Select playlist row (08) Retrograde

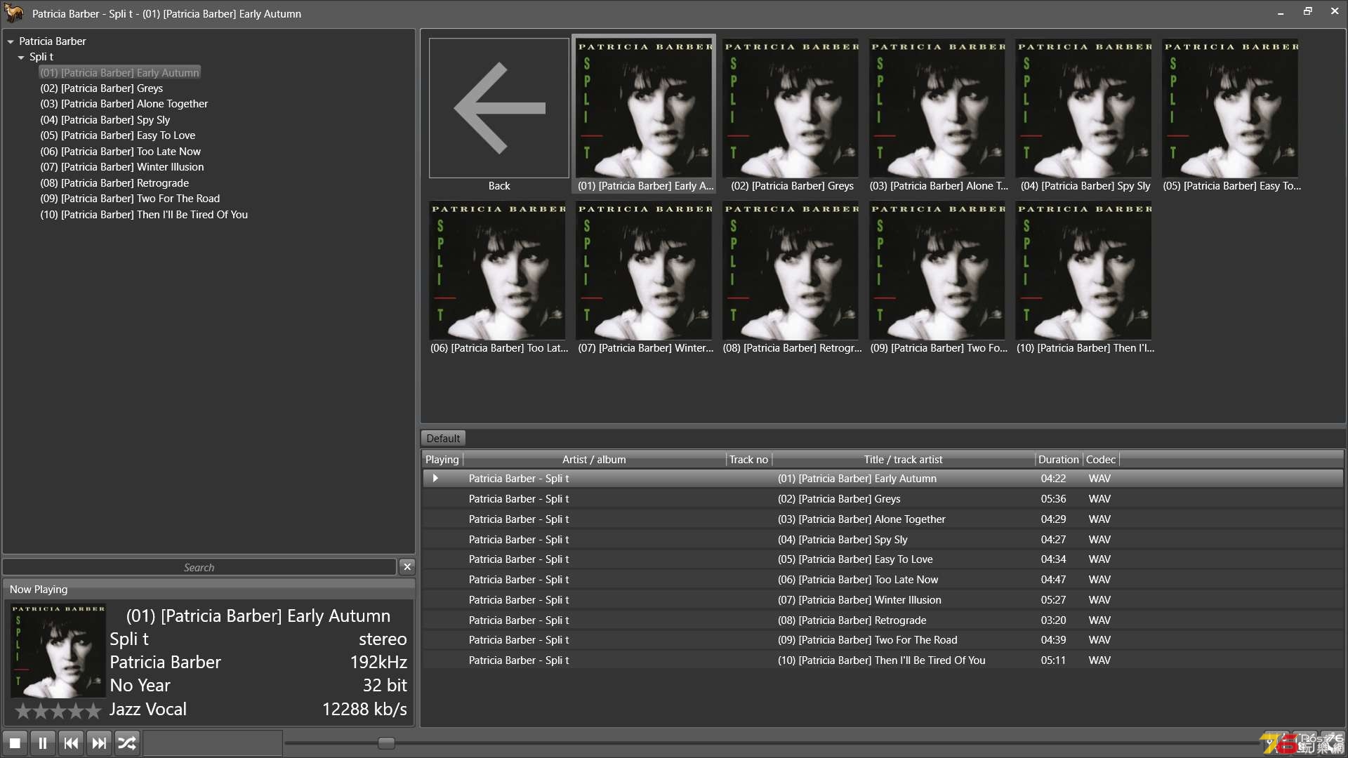883,620
